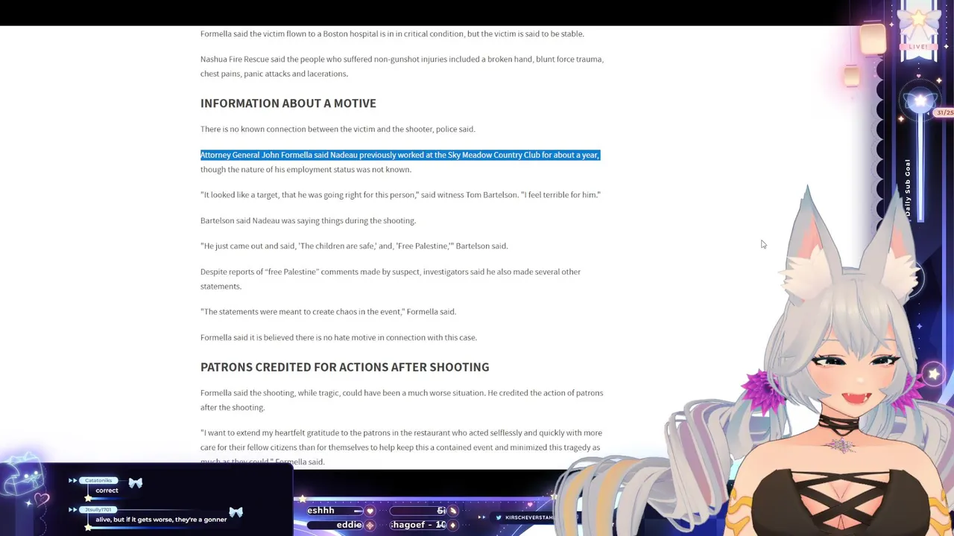The height and width of the screenshot is (536, 954).
Task: Click the bow icon beside Catatoniks' message
Action: 135,483
